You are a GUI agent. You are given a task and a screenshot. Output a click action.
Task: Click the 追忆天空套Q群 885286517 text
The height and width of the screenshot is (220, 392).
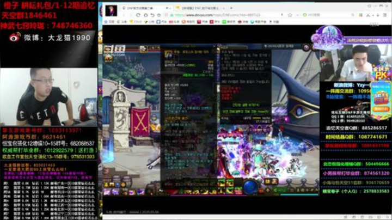click(x=357, y=128)
